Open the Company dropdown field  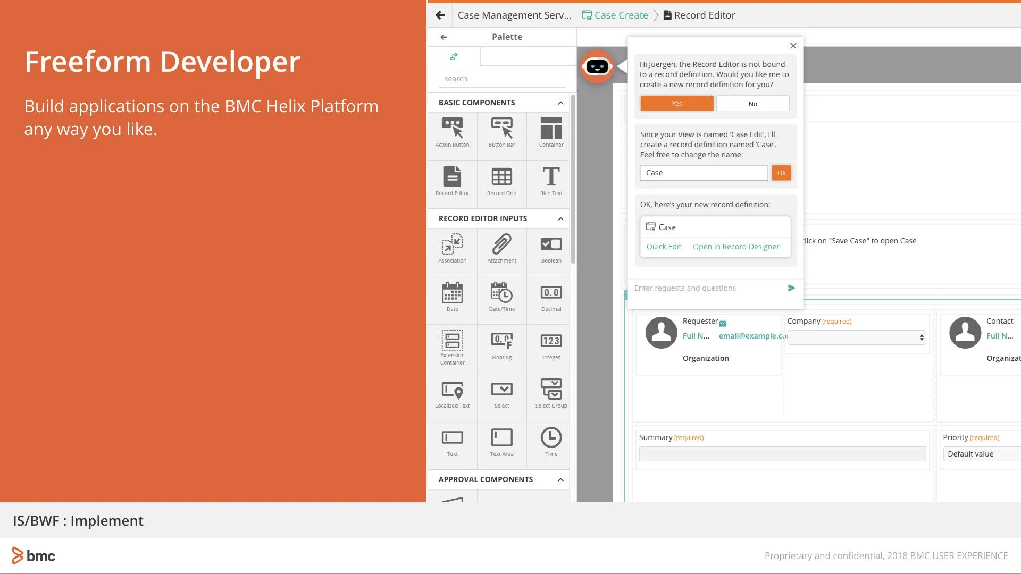pyautogui.click(x=856, y=337)
